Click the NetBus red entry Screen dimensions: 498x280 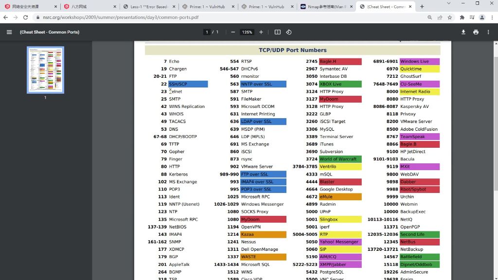click(420, 242)
